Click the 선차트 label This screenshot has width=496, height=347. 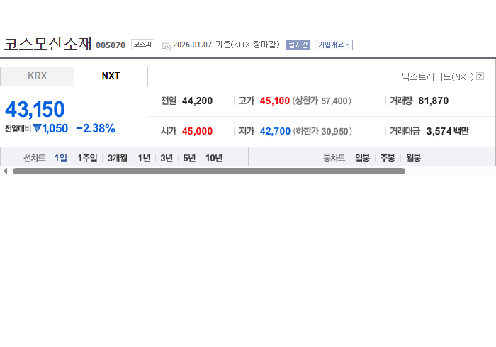[x=35, y=158]
